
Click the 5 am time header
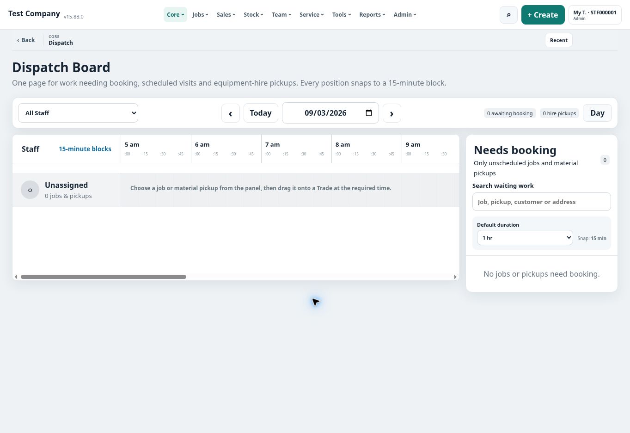tap(132, 144)
